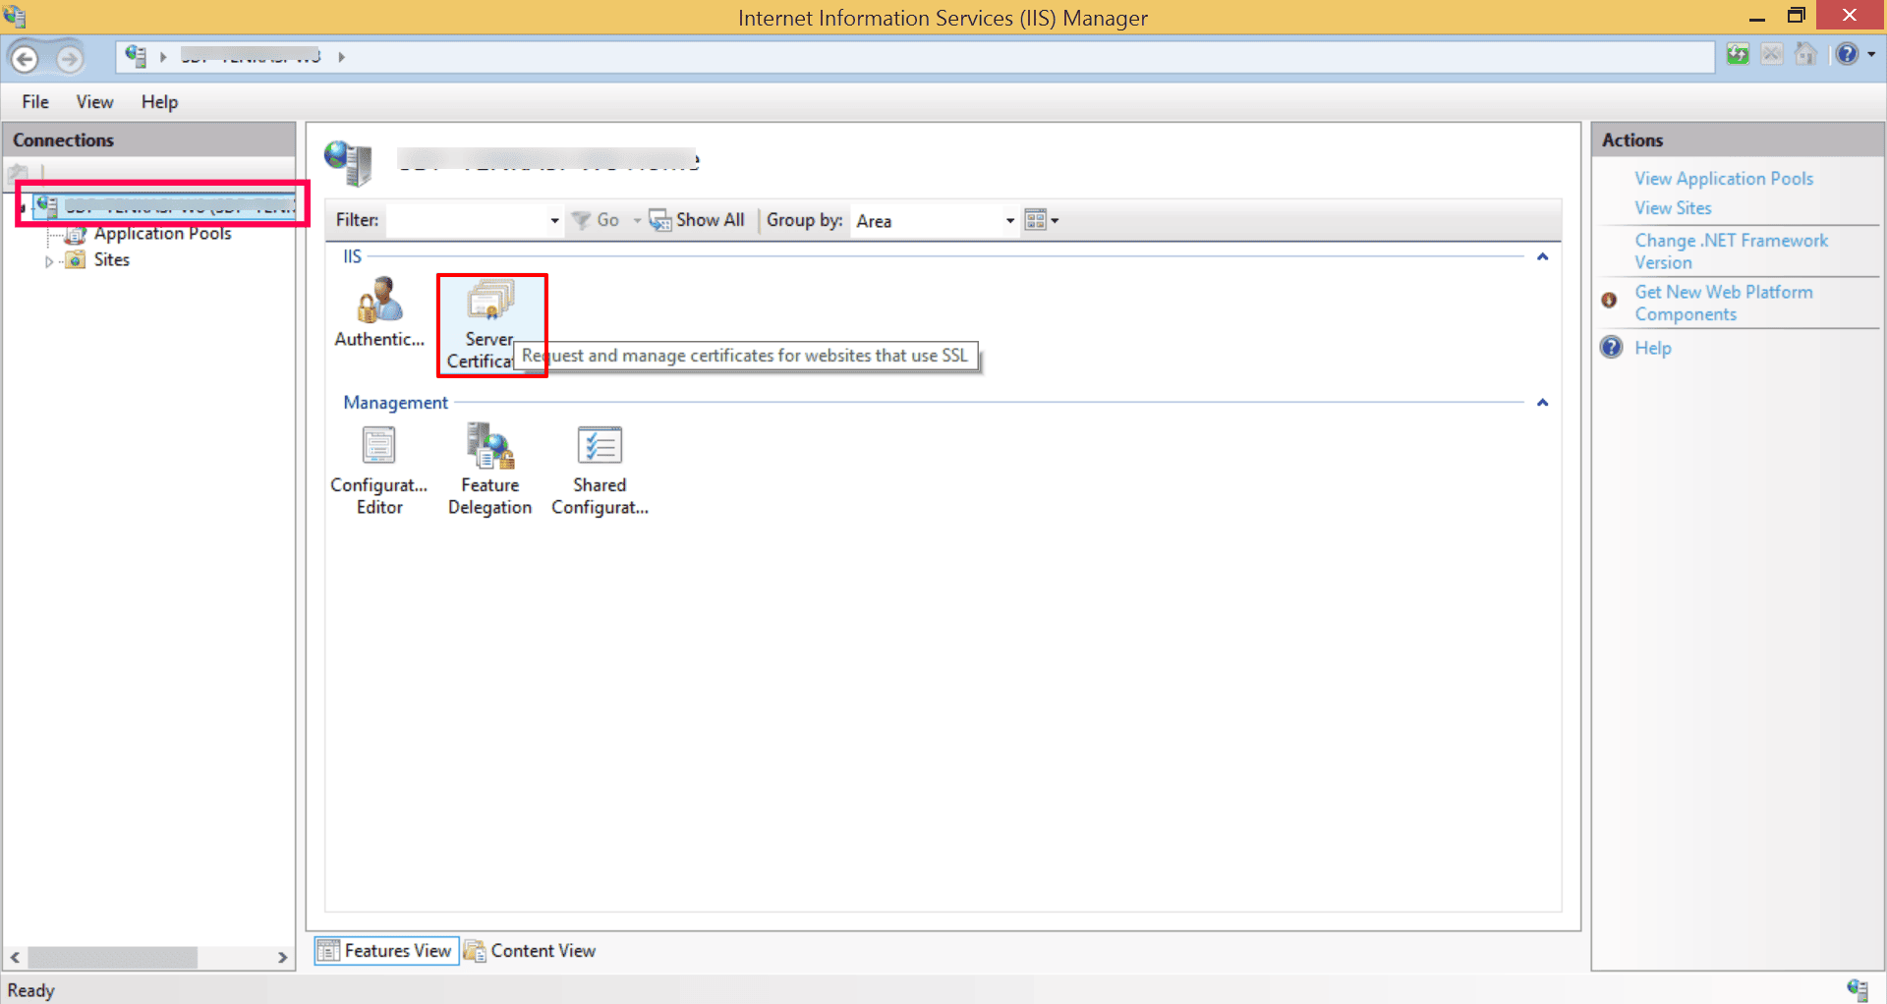Click the Forward navigation arrow
This screenshot has height=1004, width=1887.
coord(69,58)
